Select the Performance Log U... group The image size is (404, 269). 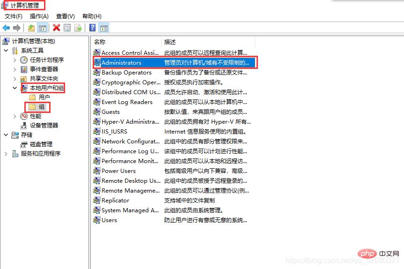[130, 151]
